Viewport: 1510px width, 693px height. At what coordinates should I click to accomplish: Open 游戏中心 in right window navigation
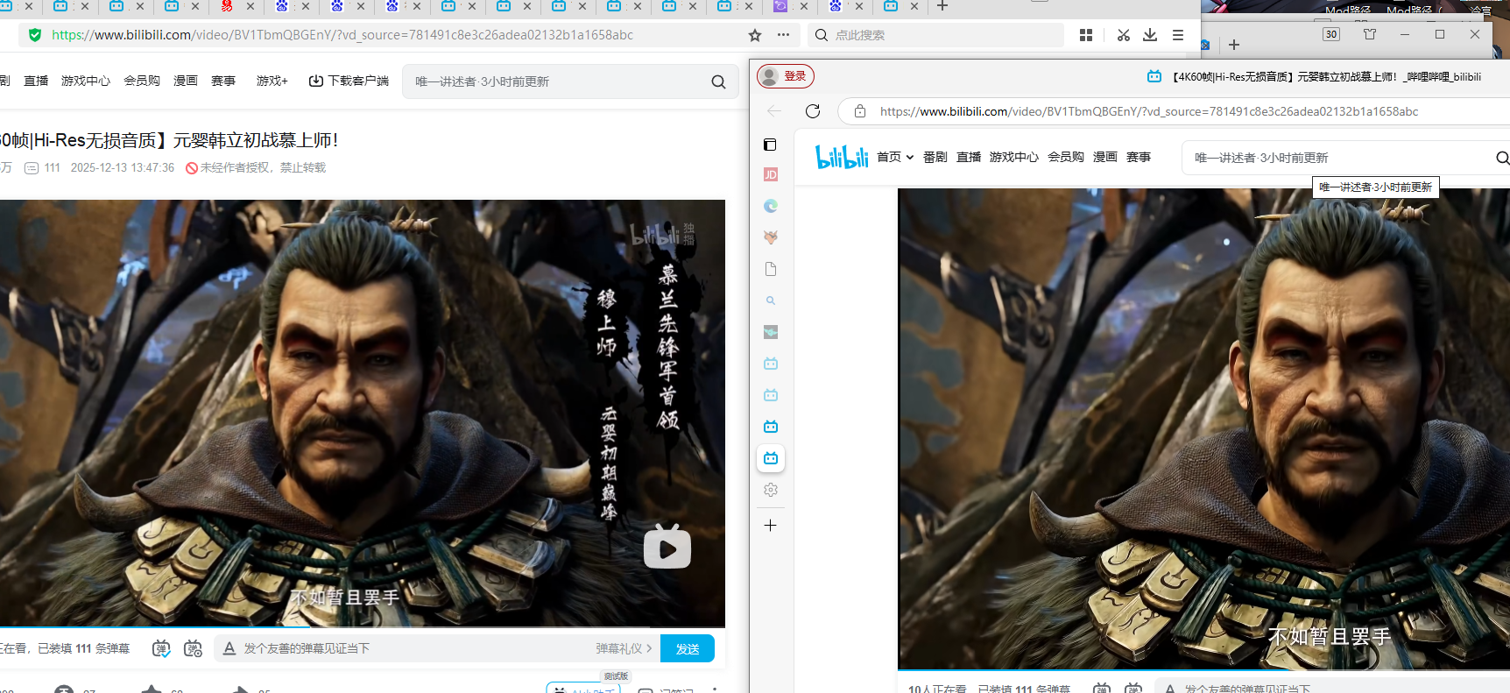click(x=1013, y=157)
